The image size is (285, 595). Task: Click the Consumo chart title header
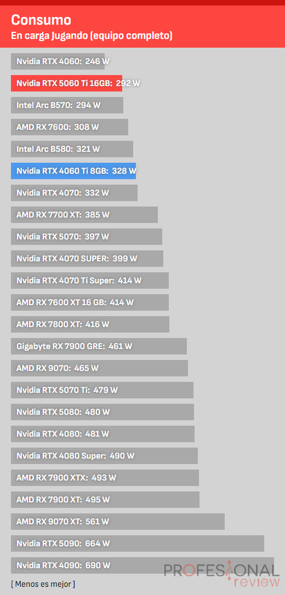pyautogui.click(x=142, y=26)
